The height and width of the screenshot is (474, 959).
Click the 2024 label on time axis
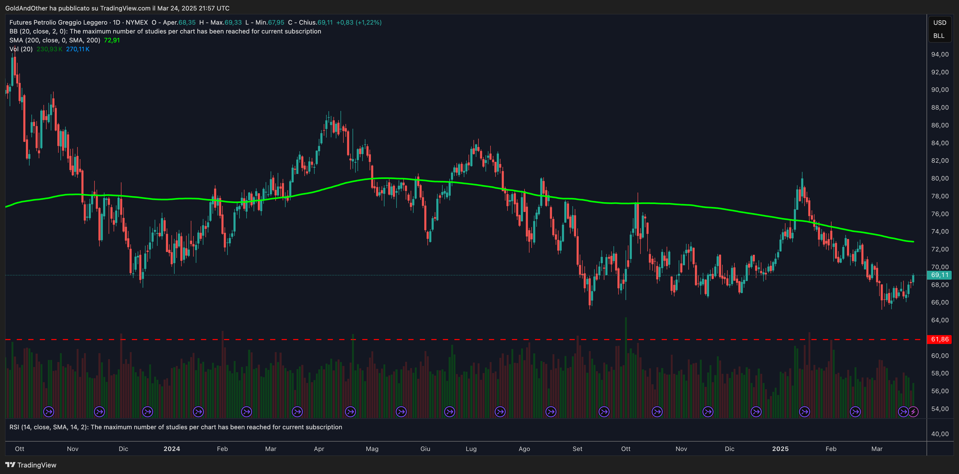172,449
